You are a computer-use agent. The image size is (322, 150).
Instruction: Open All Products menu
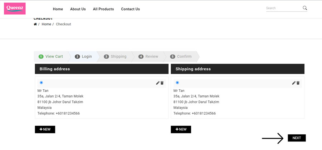click(x=103, y=9)
